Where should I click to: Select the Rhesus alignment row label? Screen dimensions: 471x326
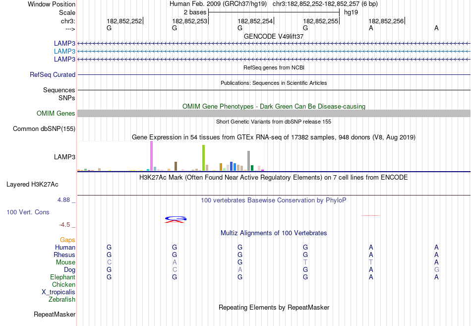(x=64, y=255)
